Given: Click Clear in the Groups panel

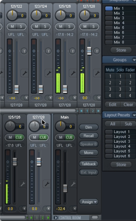Looking at the screenshot, I should 128,105.
